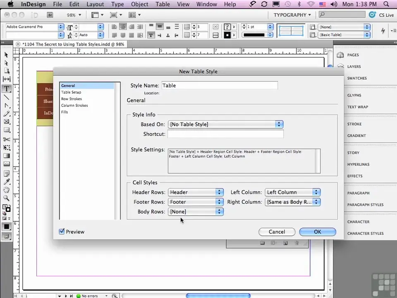Open the Right Column cell style dropdown
The height and width of the screenshot is (298, 397).
[x=292, y=202]
